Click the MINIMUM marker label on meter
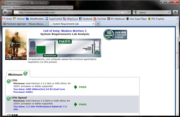 pyautogui.click(x=50, y=56)
